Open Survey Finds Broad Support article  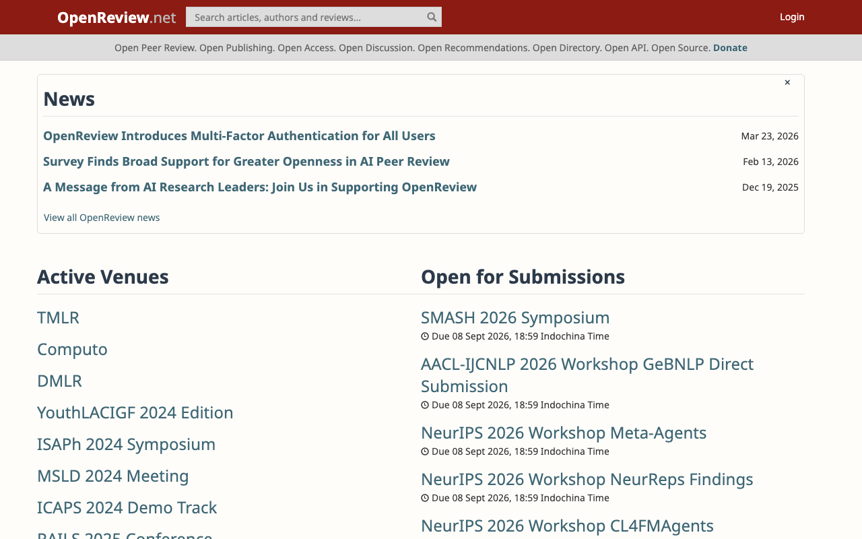[x=246, y=161]
